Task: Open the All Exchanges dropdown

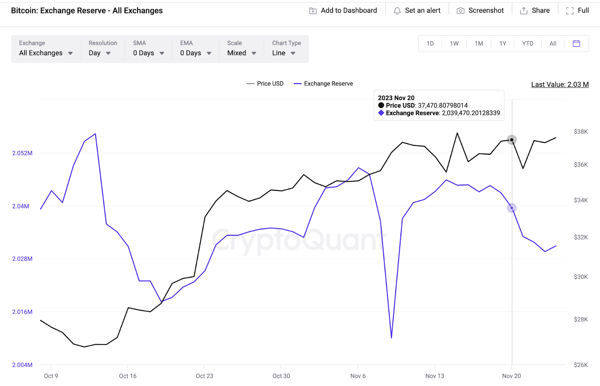Action: point(46,53)
